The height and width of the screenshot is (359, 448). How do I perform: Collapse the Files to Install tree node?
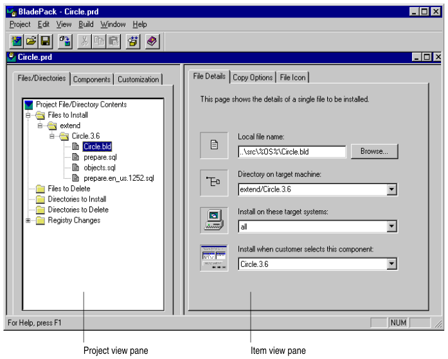tap(28, 116)
